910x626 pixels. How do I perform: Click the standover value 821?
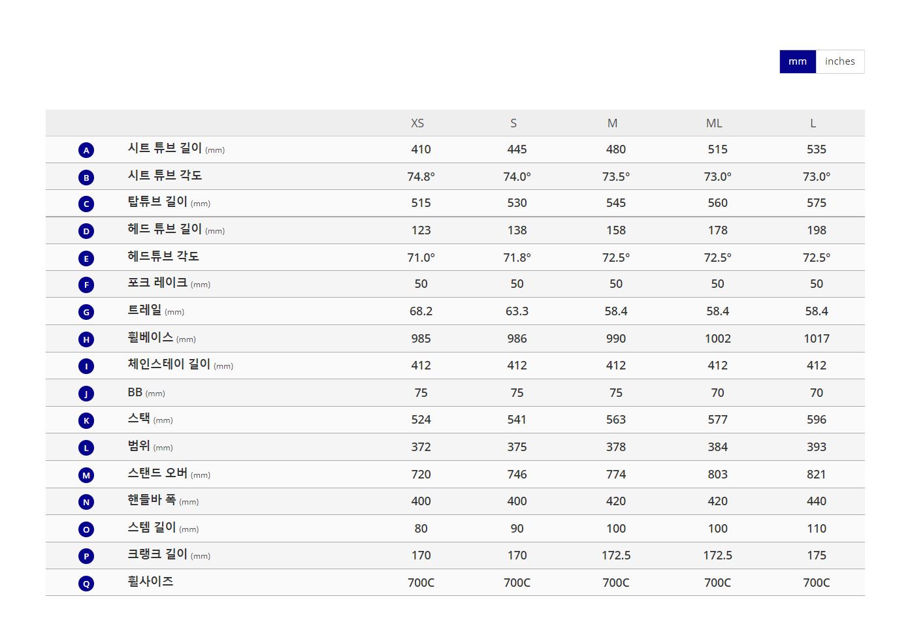click(x=816, y=475)
